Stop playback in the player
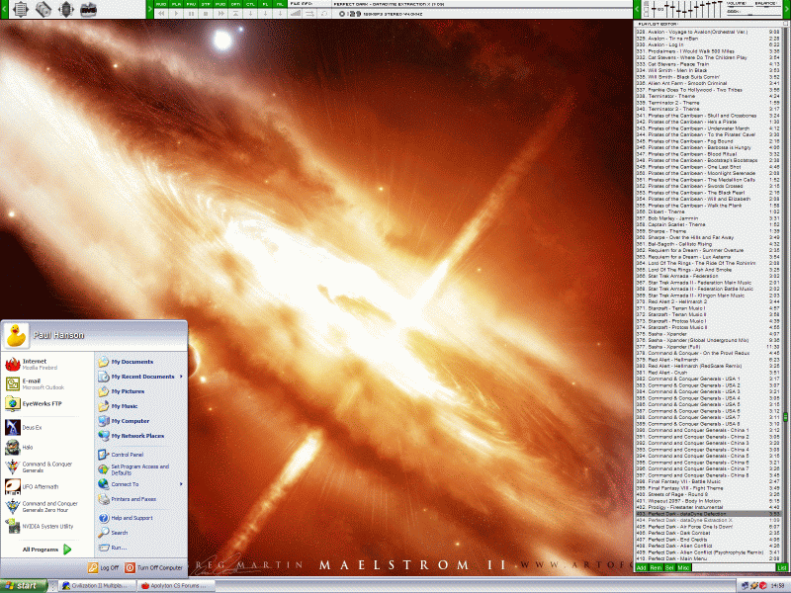Screen dimensions: 791x593 [x=206, y=14]
